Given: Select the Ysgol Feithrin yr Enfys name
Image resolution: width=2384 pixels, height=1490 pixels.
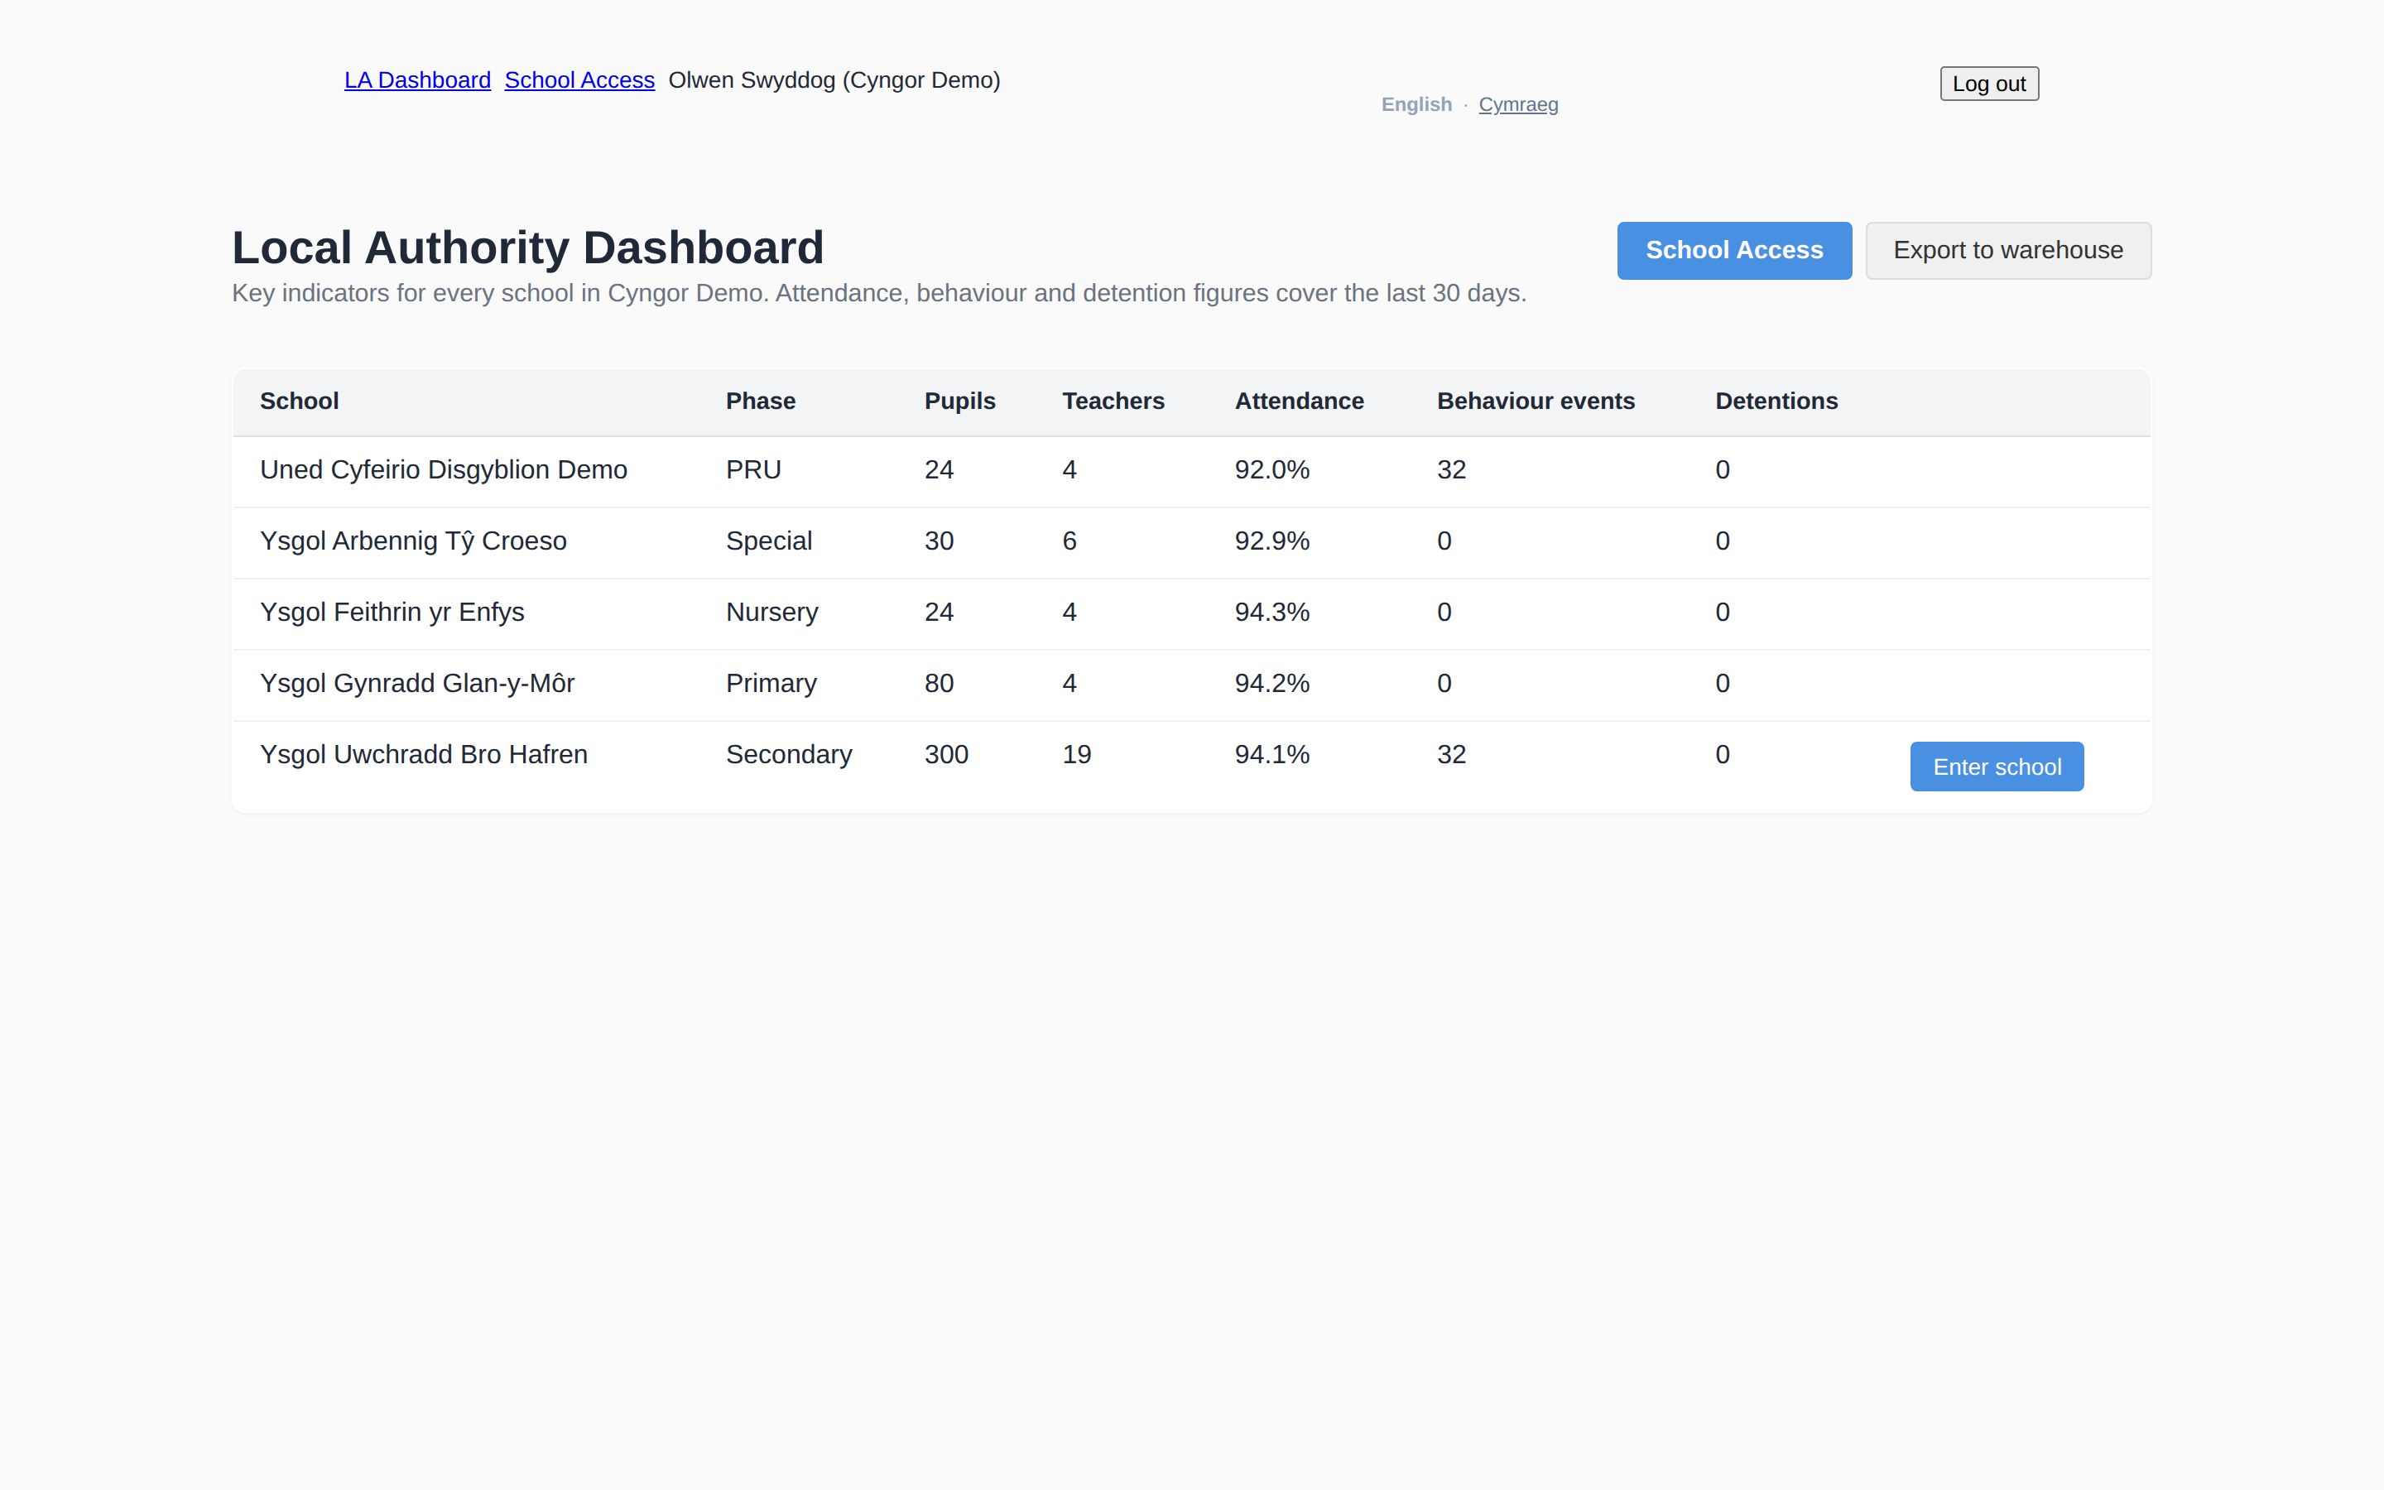Looking at the screenshot, I should pyautogui.click(x=392, y=612).
